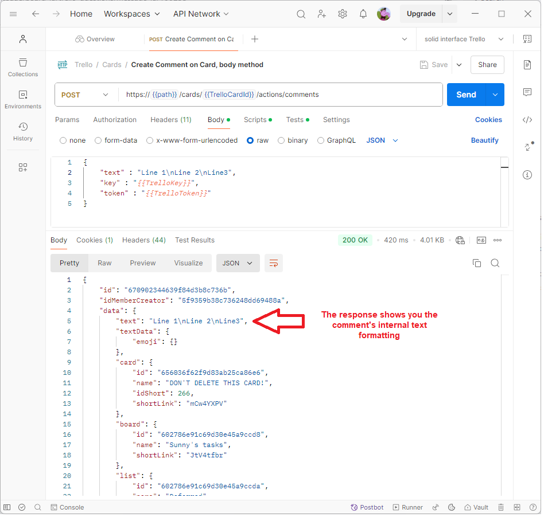The height and width of the screenshot is (517, 544).
Task: Switch response view to Raw
Action: (x=105, y=264)
